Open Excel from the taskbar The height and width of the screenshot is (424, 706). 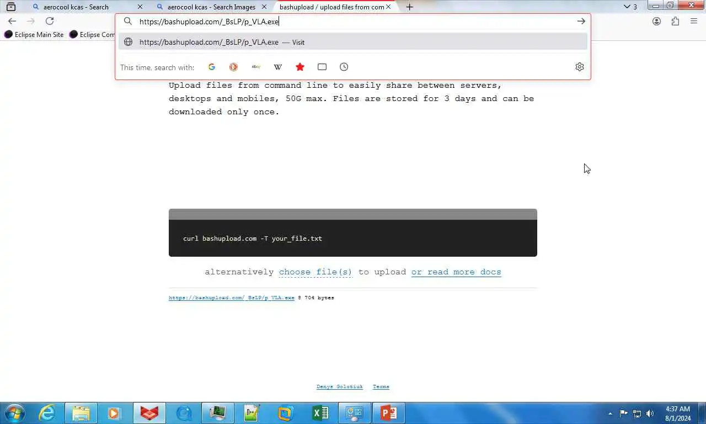click(x=320, y=413)
